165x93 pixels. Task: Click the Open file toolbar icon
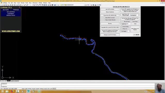[x=4, y=5]
